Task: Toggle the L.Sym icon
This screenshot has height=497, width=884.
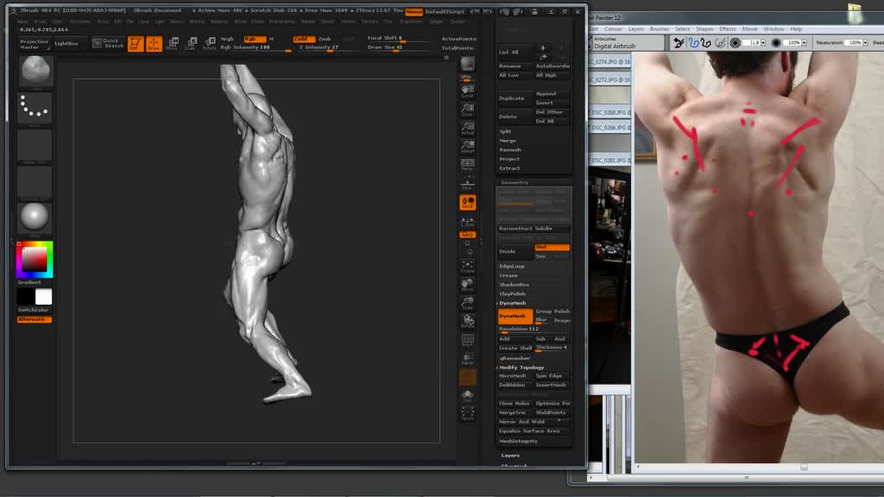Action: coord(467,221)
